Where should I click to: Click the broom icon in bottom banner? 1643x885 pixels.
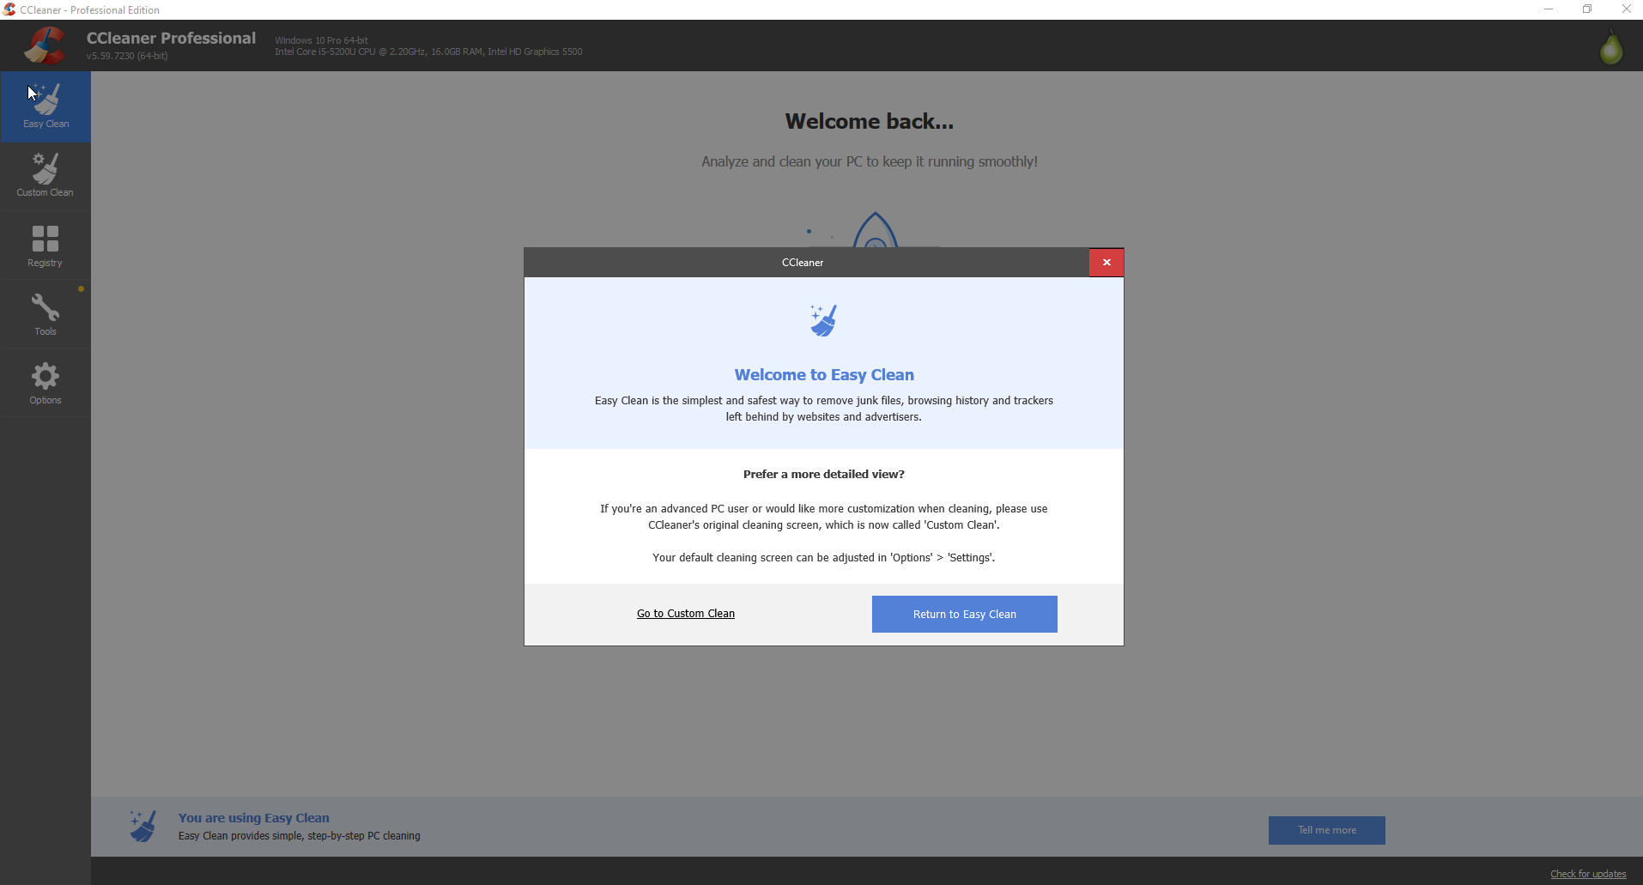pyautogui.click(x=143, y=826)
